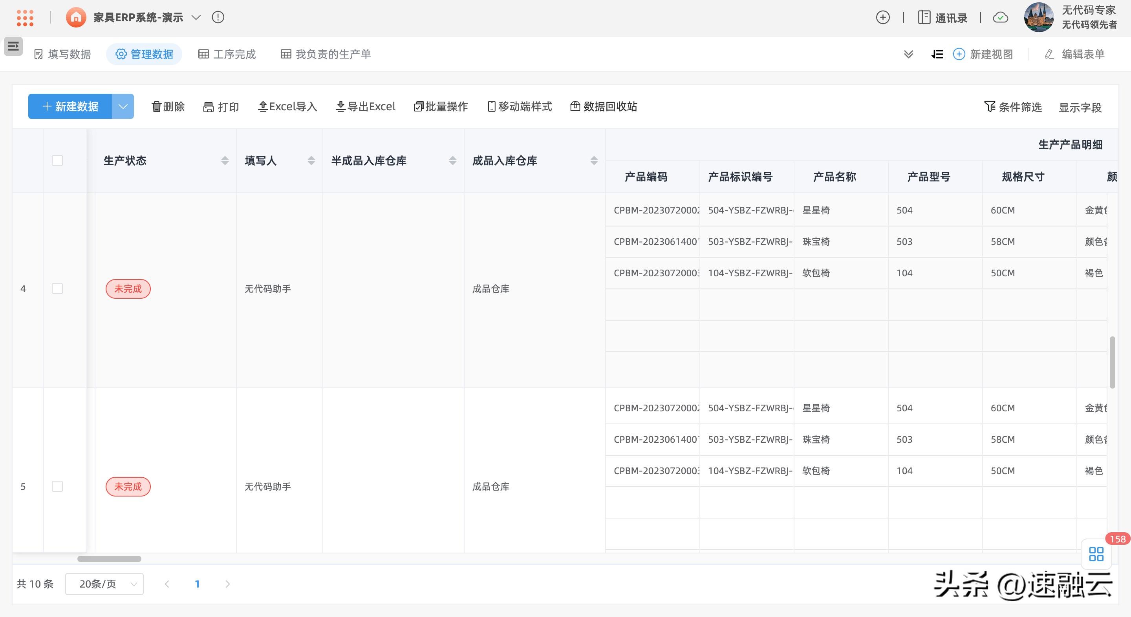Click the info circle icon beside app name
1131x617 pixels.
click(x=218, y=18)
